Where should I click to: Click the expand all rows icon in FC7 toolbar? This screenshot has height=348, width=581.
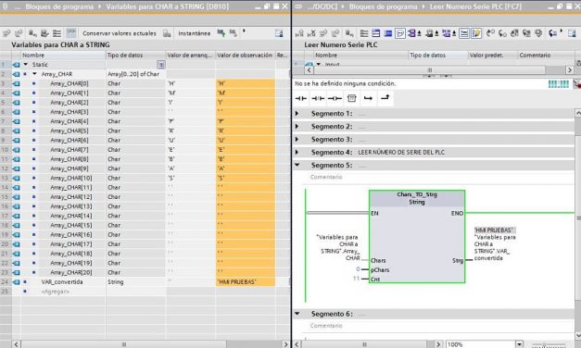pyautogui.click(x=364, y=33)
